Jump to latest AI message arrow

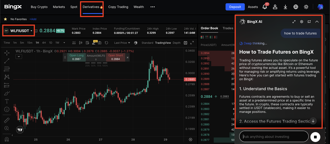click(313, 121)
